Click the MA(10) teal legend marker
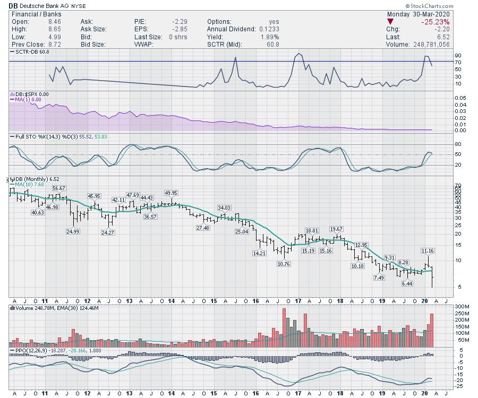This screenshot has height=398, width=478. [12, 185]
